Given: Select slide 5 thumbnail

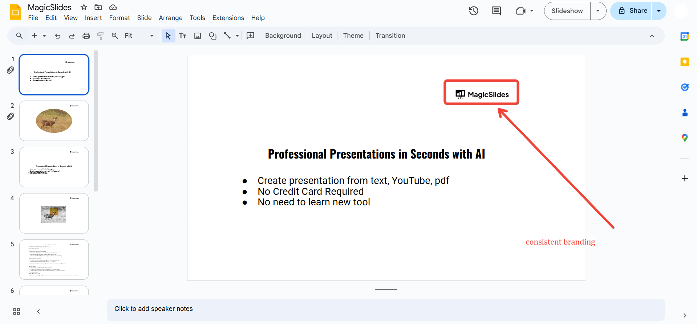Looking at the screenshot, I should pos(54,259).
